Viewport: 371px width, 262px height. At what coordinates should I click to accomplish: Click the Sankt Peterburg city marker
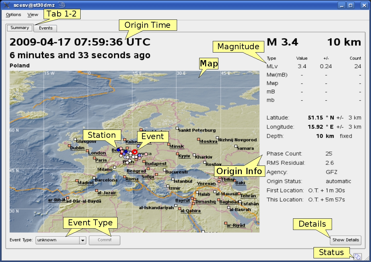(177, 128)
